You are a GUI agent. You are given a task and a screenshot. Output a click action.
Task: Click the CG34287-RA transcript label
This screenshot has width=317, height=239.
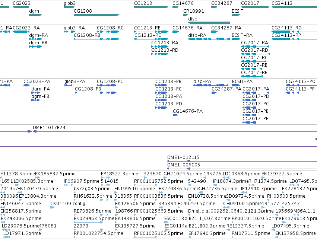tap(226, 28)
